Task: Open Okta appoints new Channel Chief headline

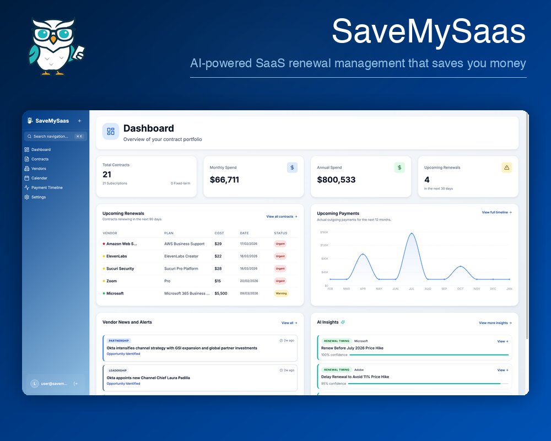Action: point(148,378)
